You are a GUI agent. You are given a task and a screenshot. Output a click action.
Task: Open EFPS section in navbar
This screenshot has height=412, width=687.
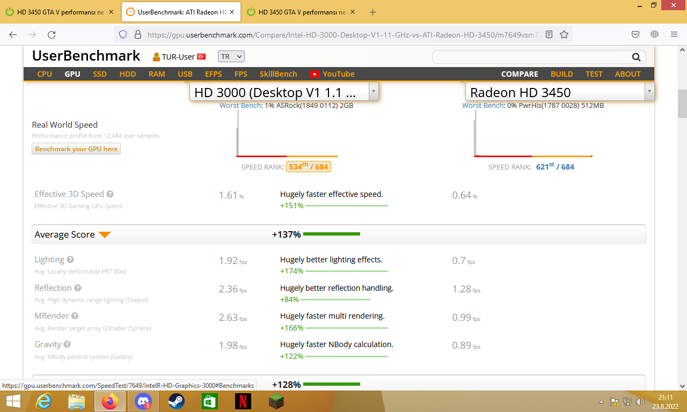coord(214,74)
